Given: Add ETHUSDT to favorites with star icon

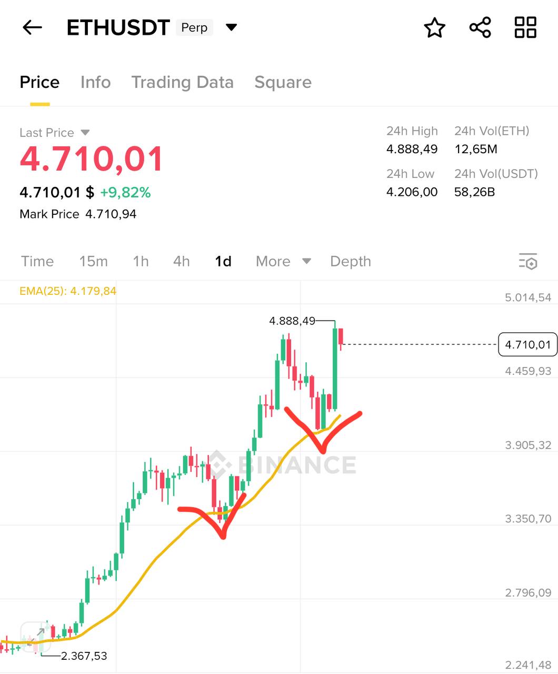Looking at the screenshot, I should [434, 28].
